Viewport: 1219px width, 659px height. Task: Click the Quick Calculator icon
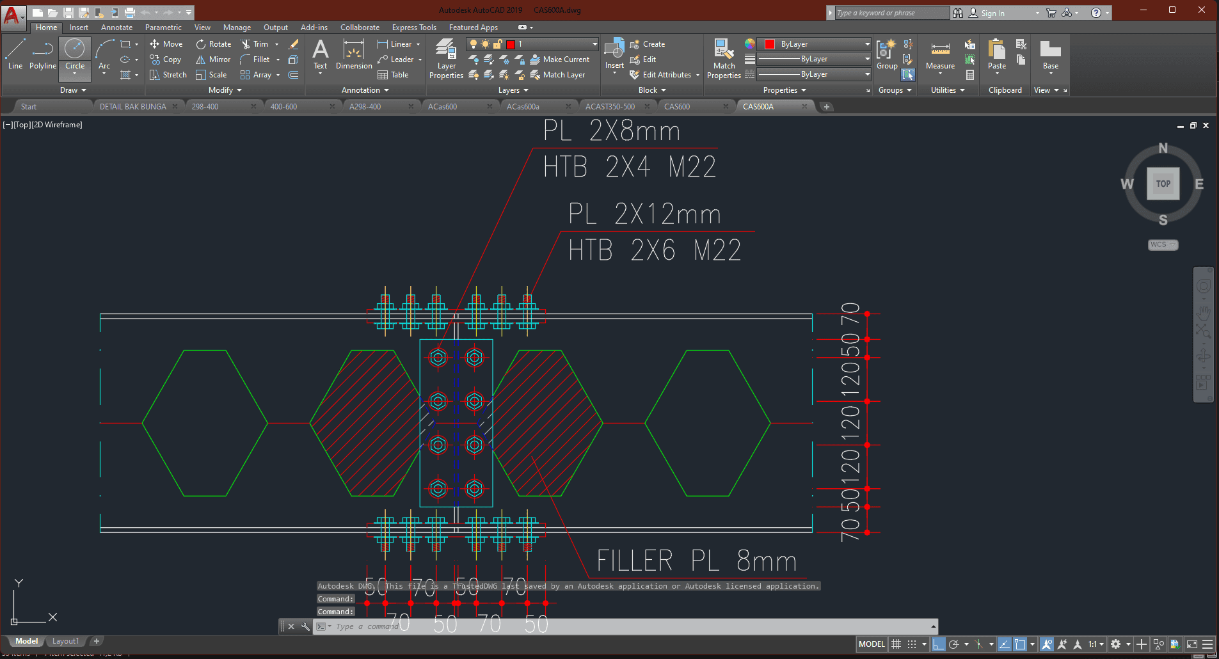[x=970, y=75]
